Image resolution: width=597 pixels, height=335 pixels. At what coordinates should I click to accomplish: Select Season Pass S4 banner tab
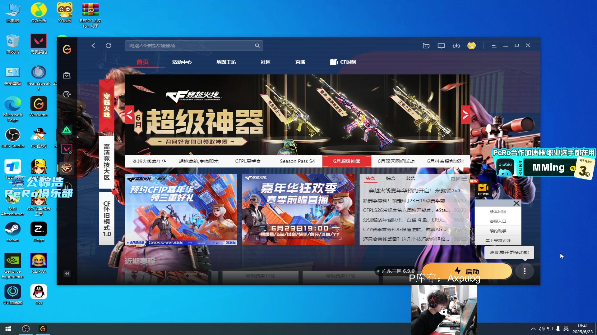[x=297, y=161]
